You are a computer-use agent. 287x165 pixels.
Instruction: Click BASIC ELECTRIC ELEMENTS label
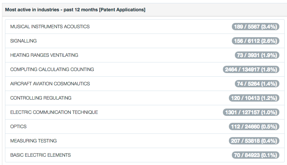[x=41, y=155]
